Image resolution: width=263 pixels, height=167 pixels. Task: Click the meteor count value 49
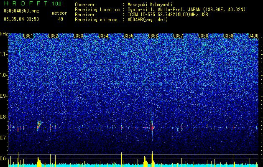(x=61, y=19)
